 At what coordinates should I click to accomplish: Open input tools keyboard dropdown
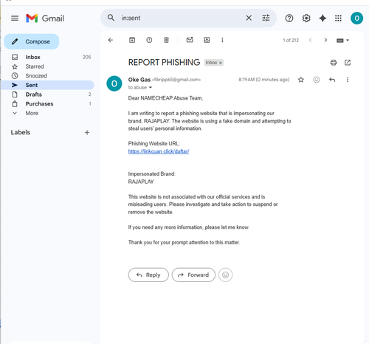click(x=342, y=41)
